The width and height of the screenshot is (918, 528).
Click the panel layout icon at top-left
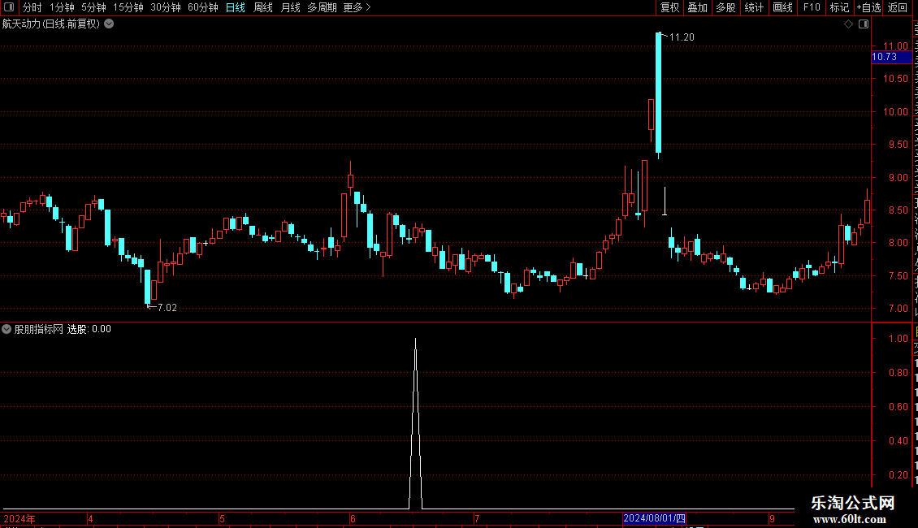9,7
